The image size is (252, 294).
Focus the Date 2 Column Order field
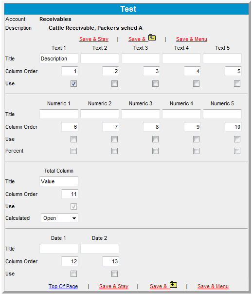click(110, 261)
